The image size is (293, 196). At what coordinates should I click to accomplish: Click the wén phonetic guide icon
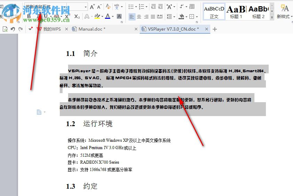point(116,7)
